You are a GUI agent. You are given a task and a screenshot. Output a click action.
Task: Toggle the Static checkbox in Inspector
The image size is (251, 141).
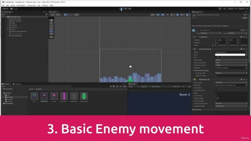(239, 30)
